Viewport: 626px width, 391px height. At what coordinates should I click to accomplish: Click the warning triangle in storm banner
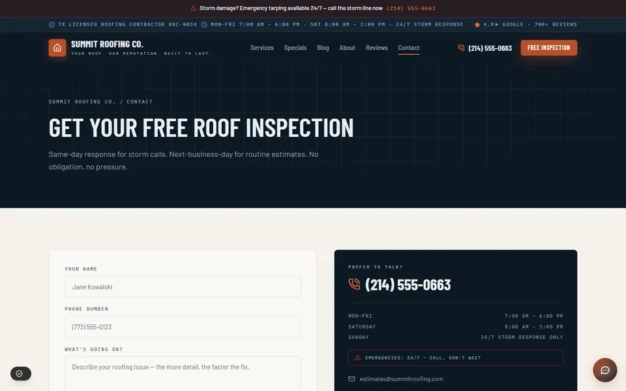pos(193,8)
